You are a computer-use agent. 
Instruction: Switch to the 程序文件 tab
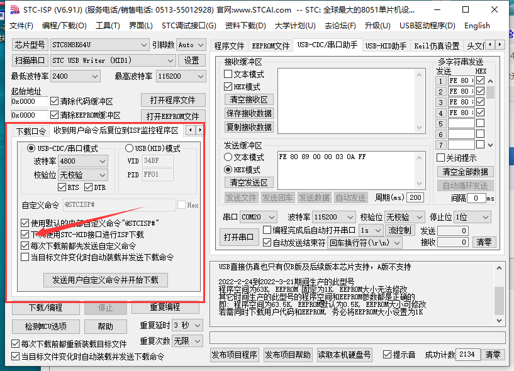coord(229,46)
